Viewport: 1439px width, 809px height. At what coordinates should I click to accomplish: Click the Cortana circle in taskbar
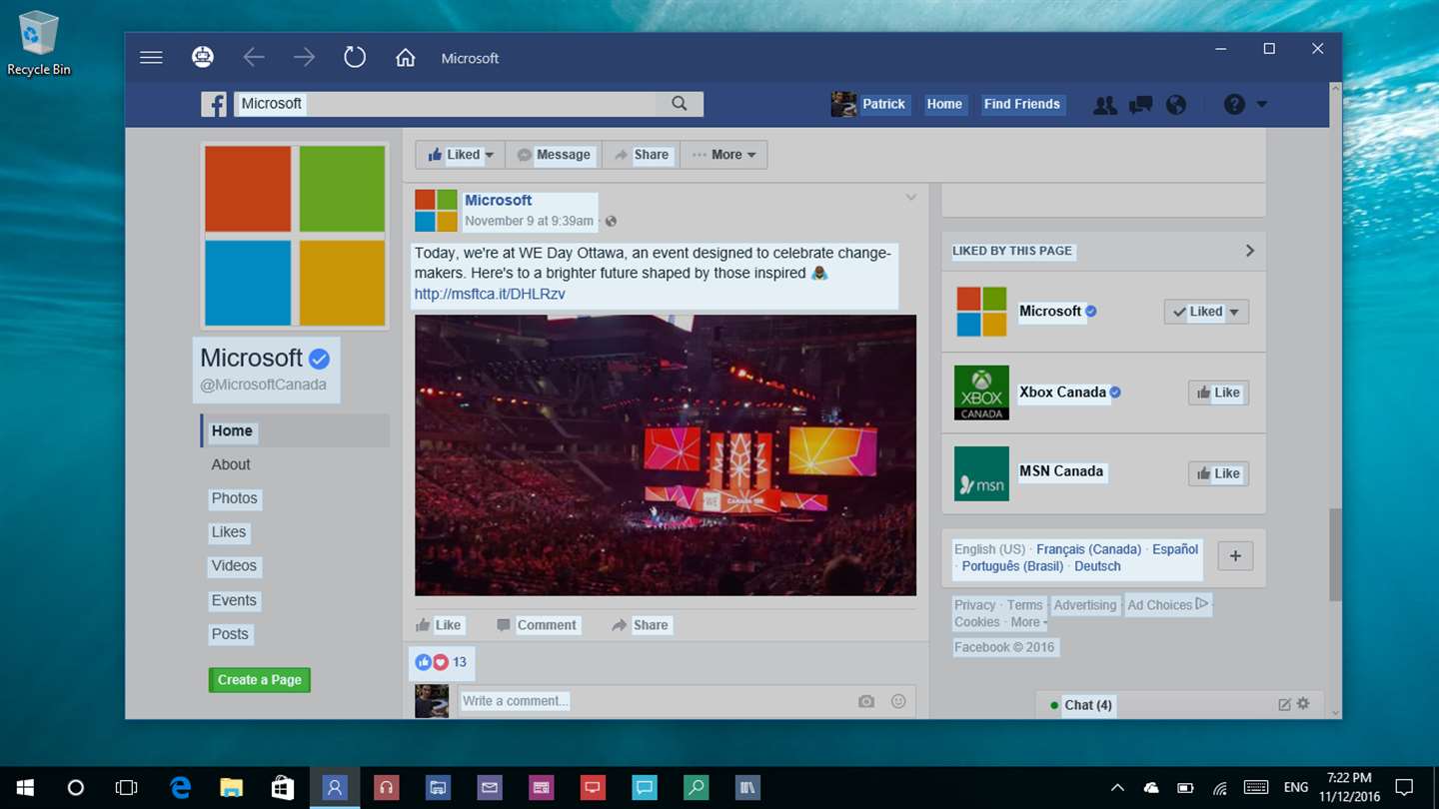pyautogui.click(x=75, y=788)
